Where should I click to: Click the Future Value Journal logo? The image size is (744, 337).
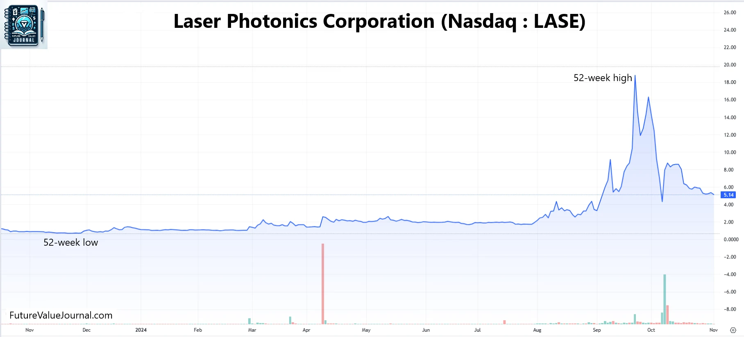pyautogui.click(x=24, y=25)
